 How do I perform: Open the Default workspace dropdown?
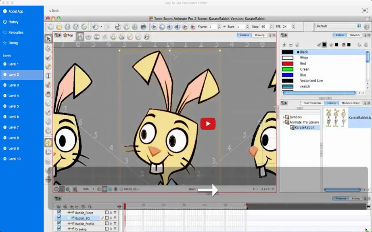click(338, 26)
